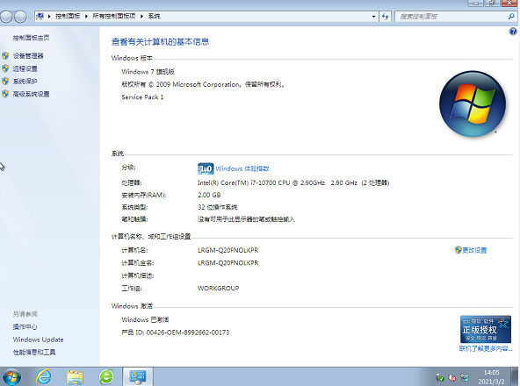Click the genuine software 正版授权 badge
Viewport: 520px width, 386px height.
pos(486,329)
